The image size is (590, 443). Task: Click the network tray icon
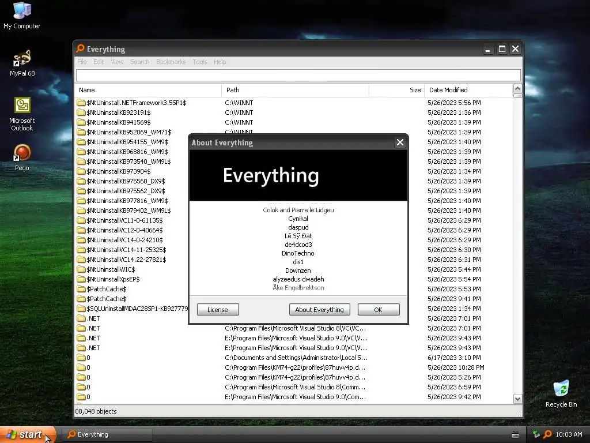(536, 434)
